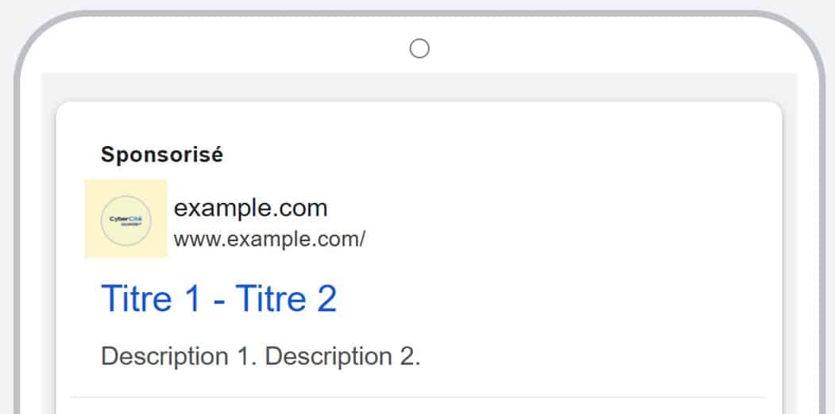Click the gray background above the ad card

point(419,86)
